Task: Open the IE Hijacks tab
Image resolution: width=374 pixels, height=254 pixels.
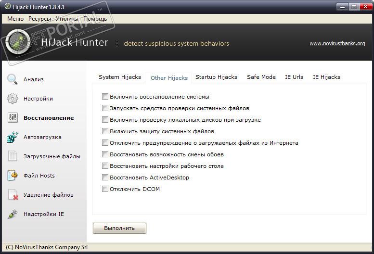Action: 326,77
